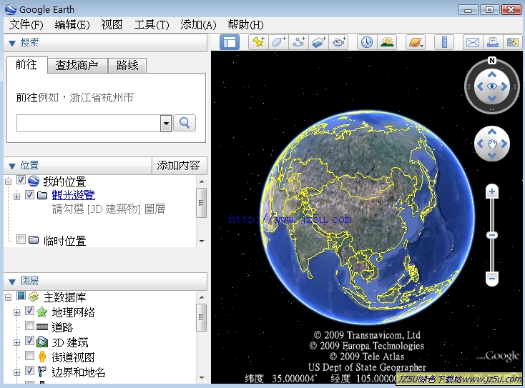
Task: Uncheck the 地理网络 layer
Action: click(x=29, y=311)
